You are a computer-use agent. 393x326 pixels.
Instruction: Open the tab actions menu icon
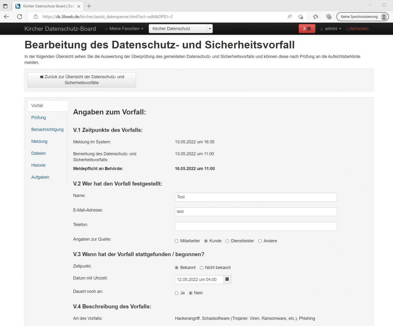coord(5,6)
